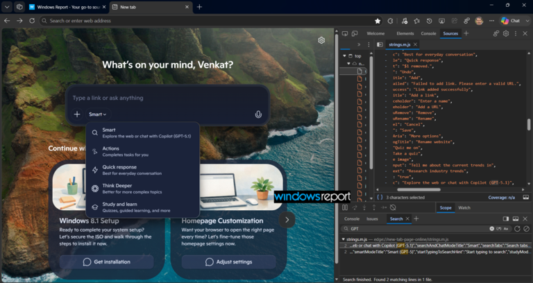
Task: Open a new browser tab with plus
Action: pyautogui.click(x=200, y=7)
